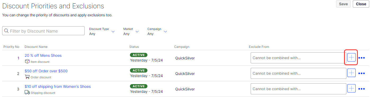
Task: Click the plus icon for 20 % off Mens Shoes
Action: pyautogui.click(x=351, y=58)
